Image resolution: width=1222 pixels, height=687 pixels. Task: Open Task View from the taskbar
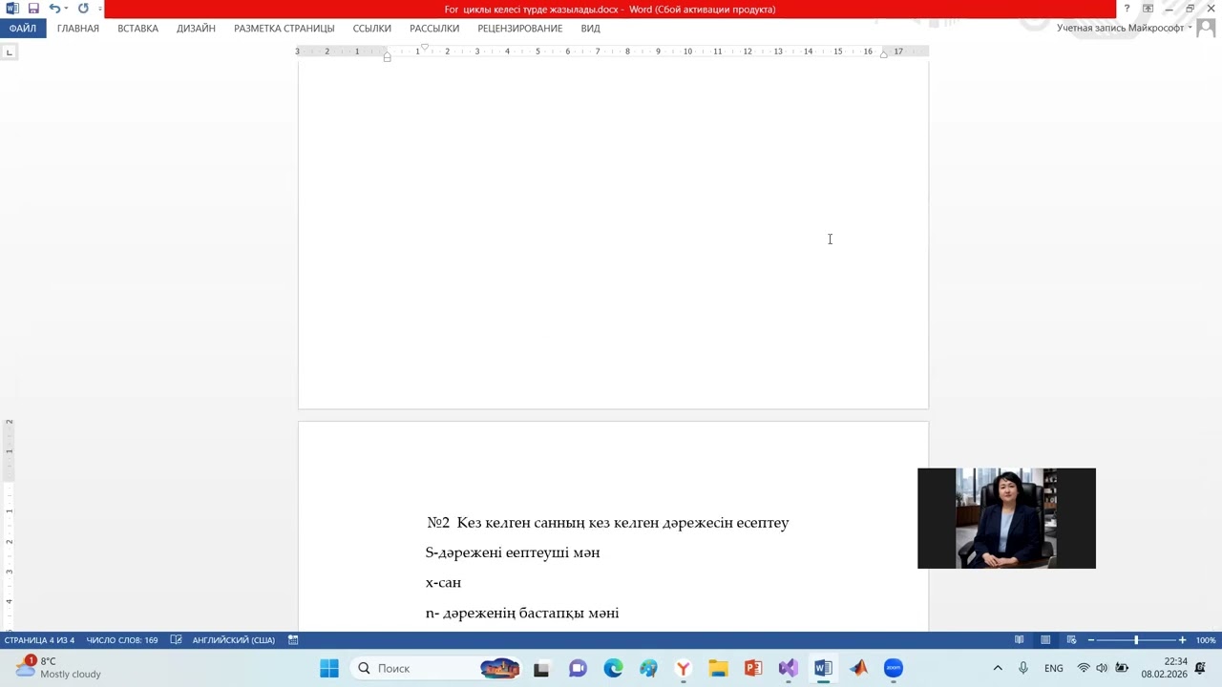[x=541, y=668]
